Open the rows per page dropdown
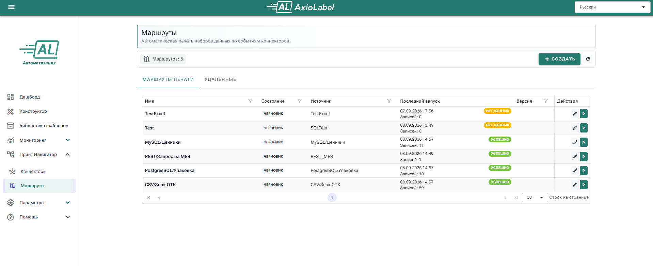653x266 pixels. point(535,197)
